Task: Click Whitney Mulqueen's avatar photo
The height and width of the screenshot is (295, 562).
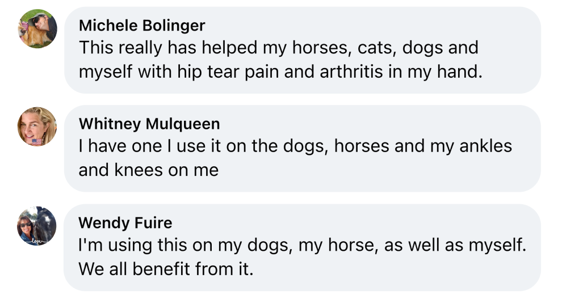Action: 37,126
